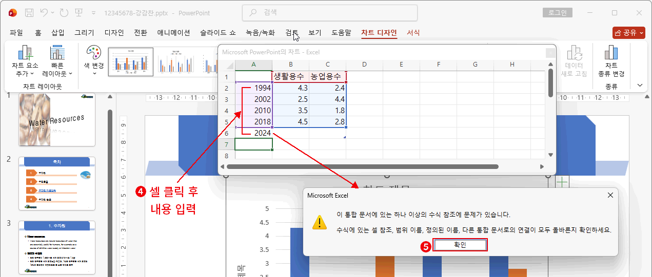The image size is (652, 277).
Task: Click the Redo icon in quick access toolbar
Action: pos(64,12)
